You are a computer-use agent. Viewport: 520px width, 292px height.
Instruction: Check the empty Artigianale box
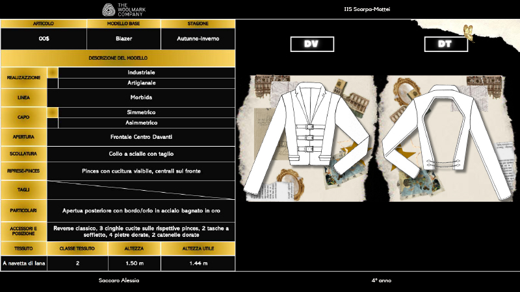click(53, 82)
